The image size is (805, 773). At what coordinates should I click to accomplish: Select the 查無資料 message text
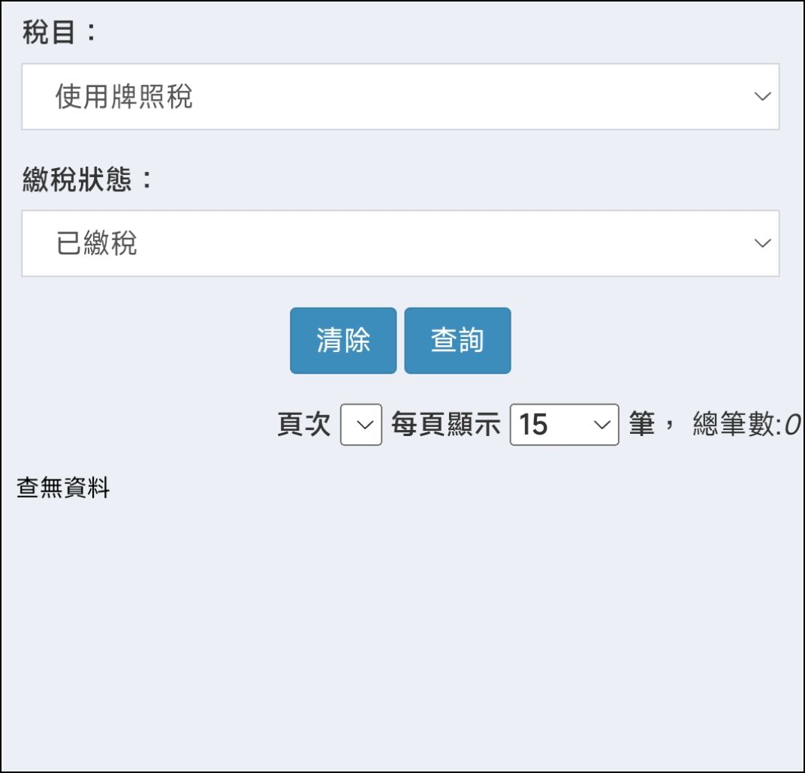pyautogui.click(x=63, y=489)
